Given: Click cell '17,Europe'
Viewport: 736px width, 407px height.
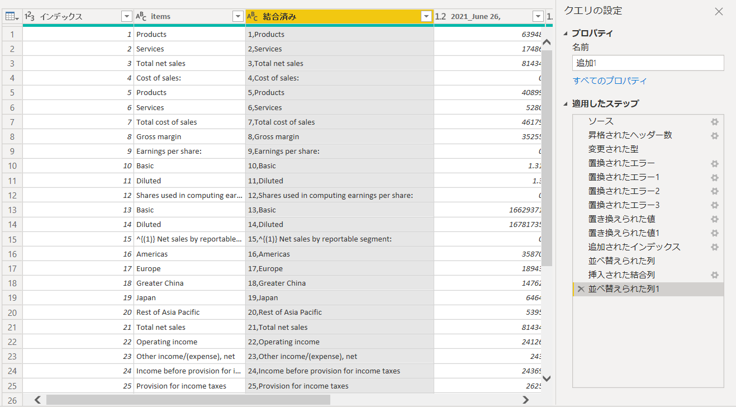Looking at the screenshot, I should click(x=339, y=268).
